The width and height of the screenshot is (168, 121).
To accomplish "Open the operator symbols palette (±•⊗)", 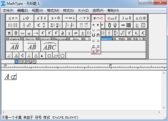I will 55,18.
